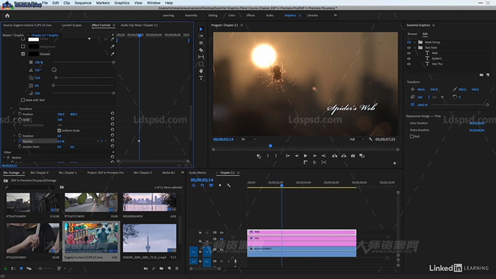Image resolution: width=496 pixels, height=279 pixels.
Task: Expand the Mask Group folder
Action: [x=415, y=42]
